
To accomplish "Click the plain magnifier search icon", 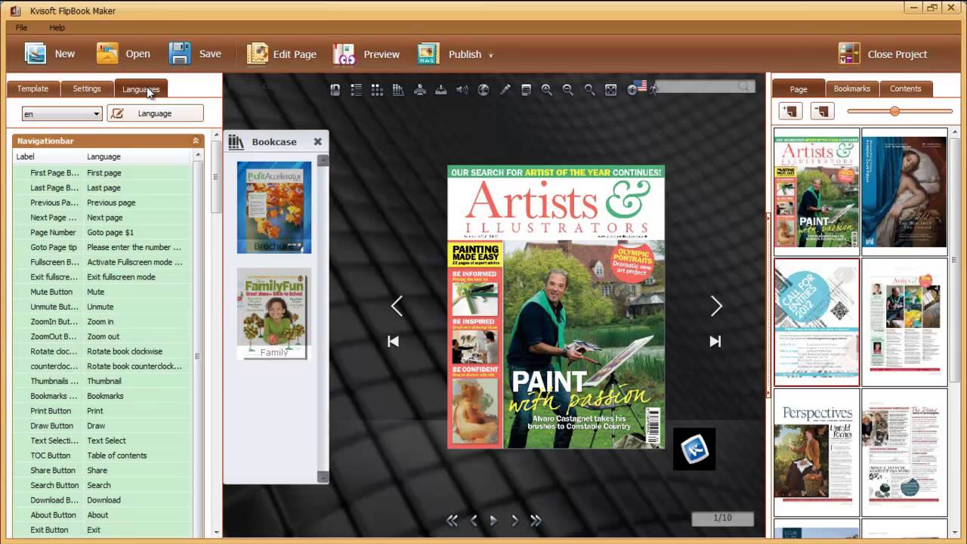I will coord(589,90).
